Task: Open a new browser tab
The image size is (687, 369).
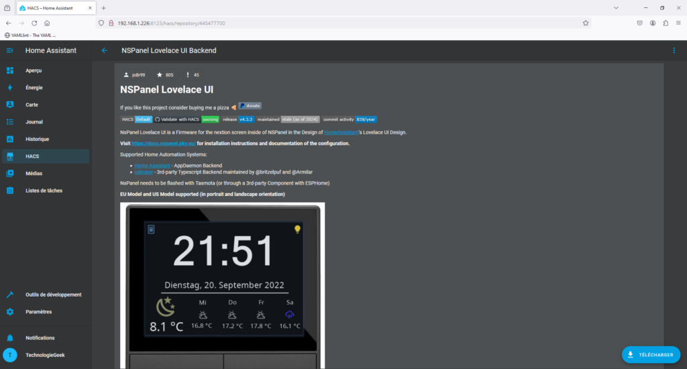Action: [x=103, y=8]
